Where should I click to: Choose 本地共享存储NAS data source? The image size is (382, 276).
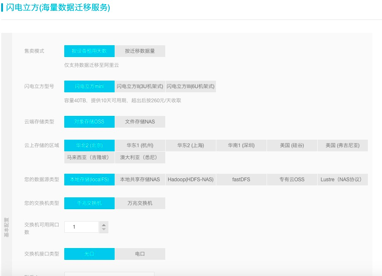(140, 180)
